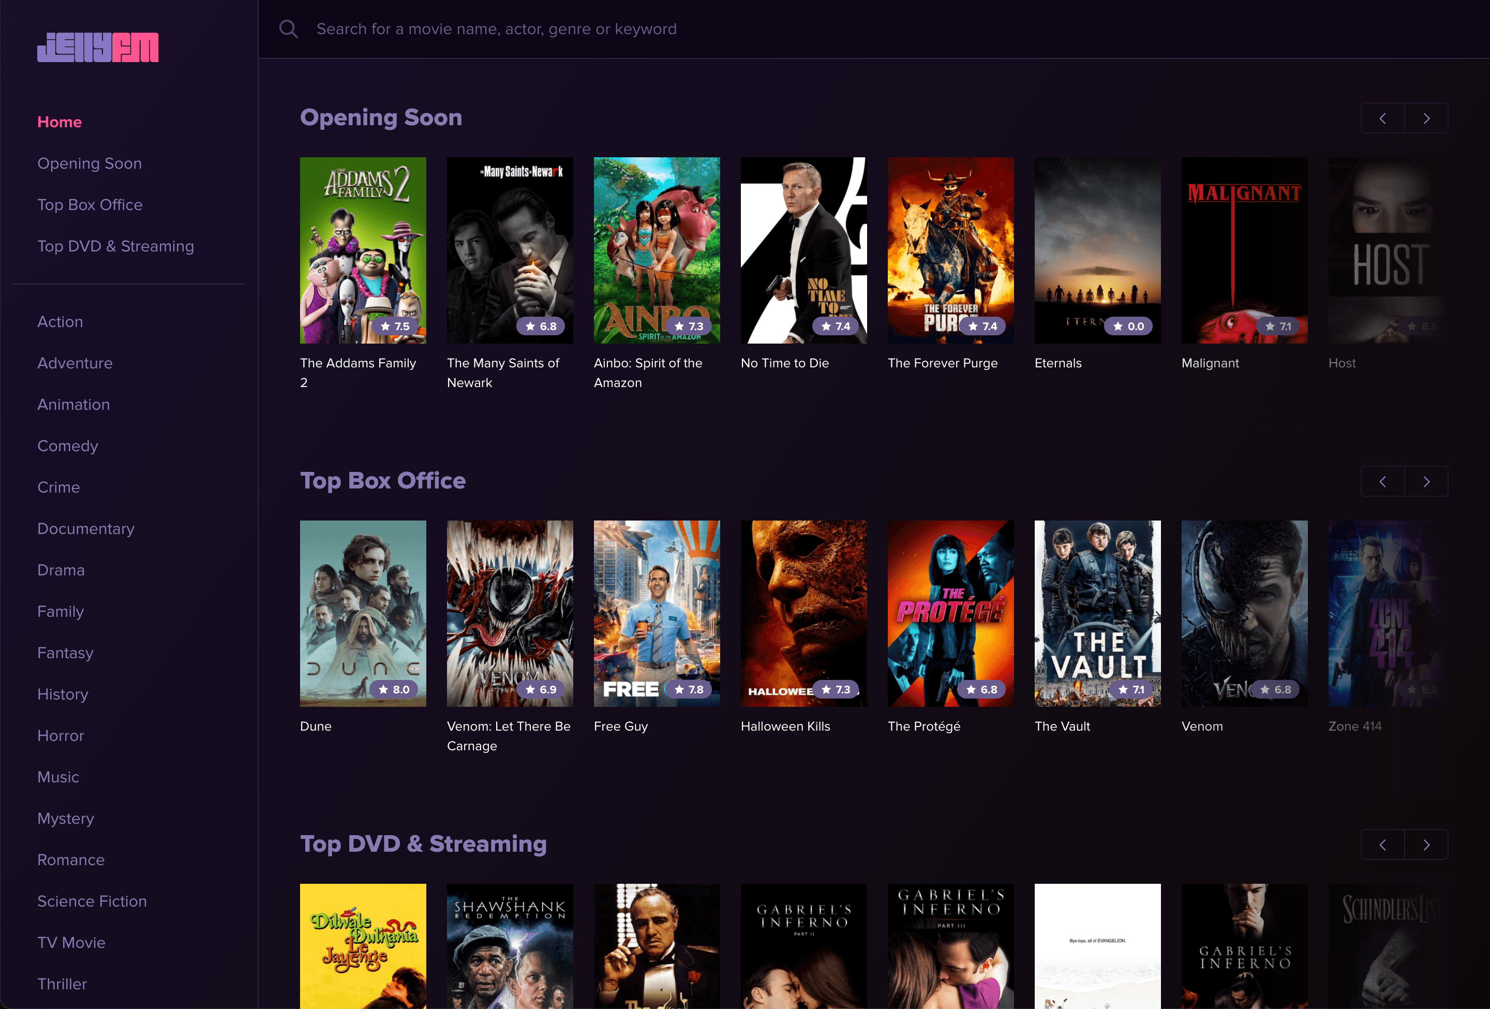Select the Crime genre

coord(59,487)
